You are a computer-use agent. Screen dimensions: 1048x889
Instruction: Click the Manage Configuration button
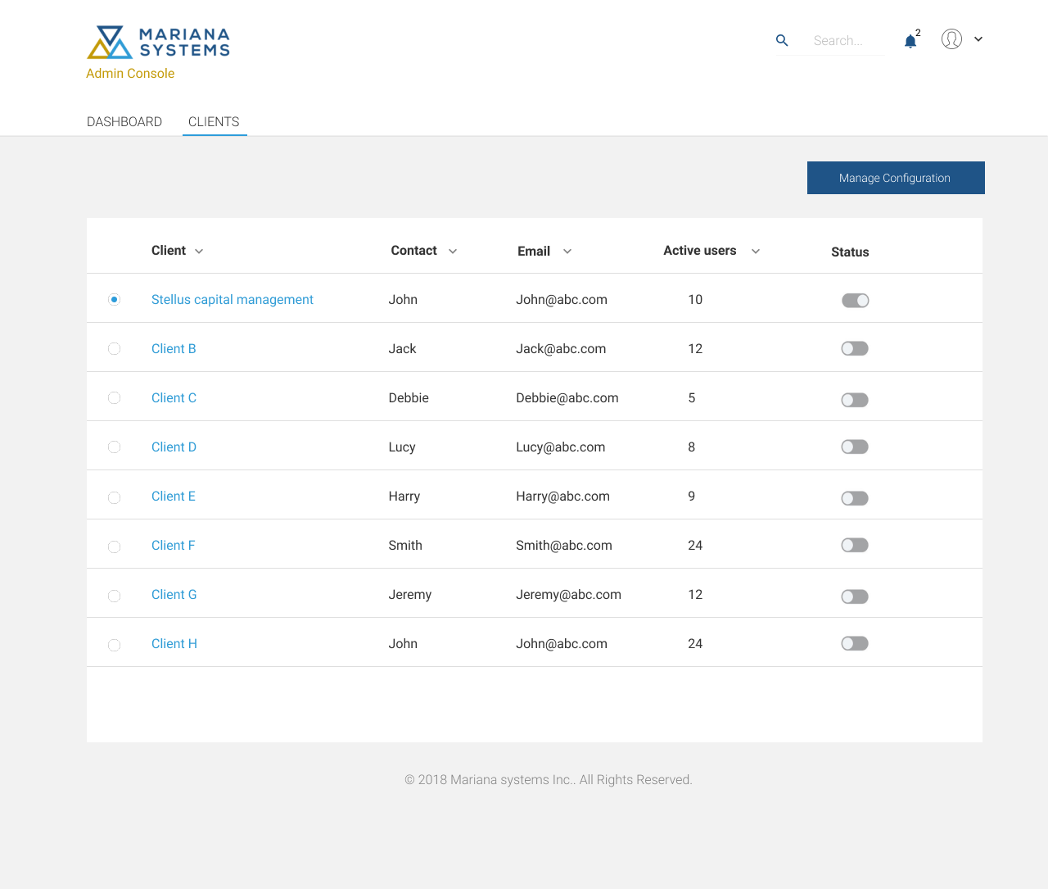pyautogui.click(x=896, y=178)
